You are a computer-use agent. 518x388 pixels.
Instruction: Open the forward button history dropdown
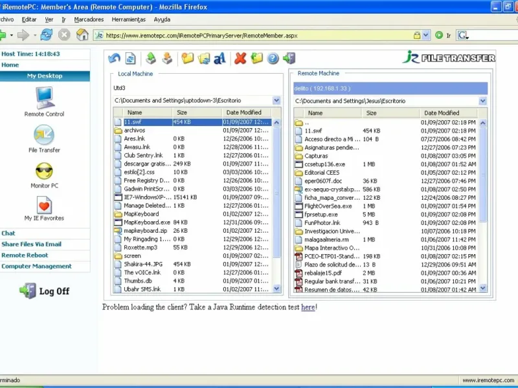click(x=35, y=35)
